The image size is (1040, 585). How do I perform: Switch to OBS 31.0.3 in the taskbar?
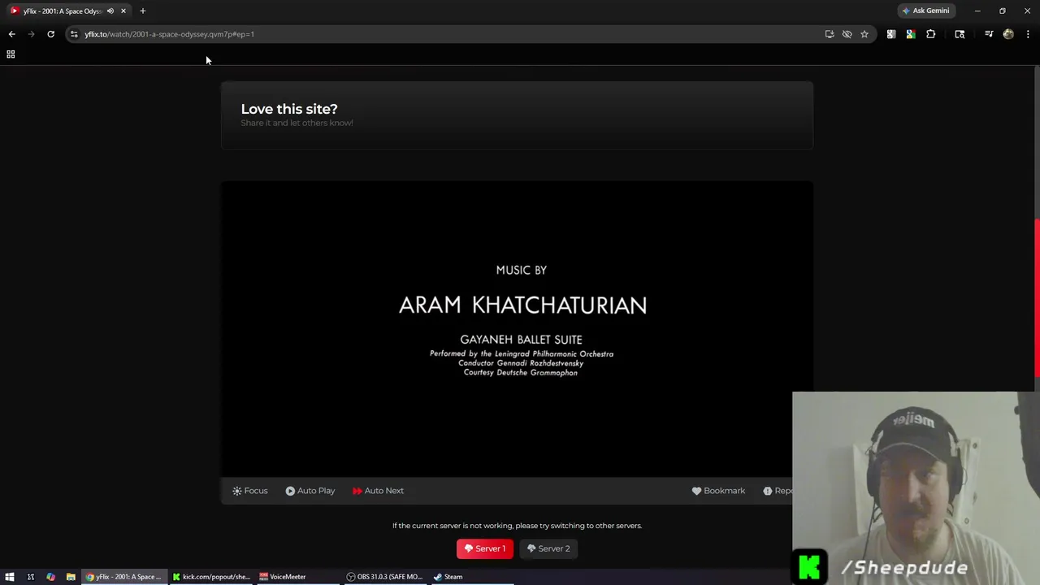click(x=384, y=577)
